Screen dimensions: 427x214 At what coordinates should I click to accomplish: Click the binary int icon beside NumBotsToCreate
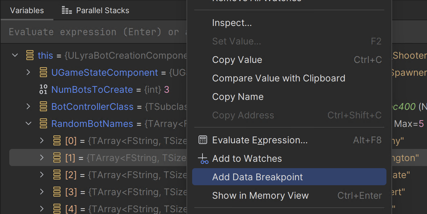43,90
